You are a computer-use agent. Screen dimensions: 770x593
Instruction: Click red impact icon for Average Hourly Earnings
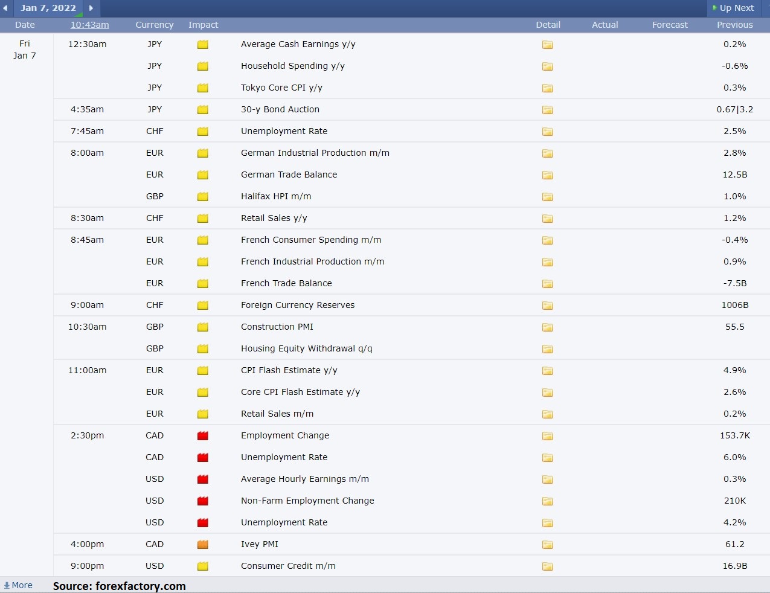pos(203,479)
